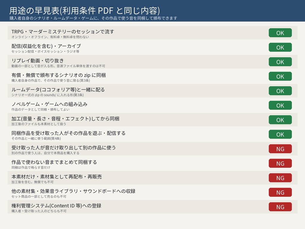Click the row title "TRPG・マーダーミステリーのセッションで流す"
This screenshot has height=229, width=305.
click(63, 32)
